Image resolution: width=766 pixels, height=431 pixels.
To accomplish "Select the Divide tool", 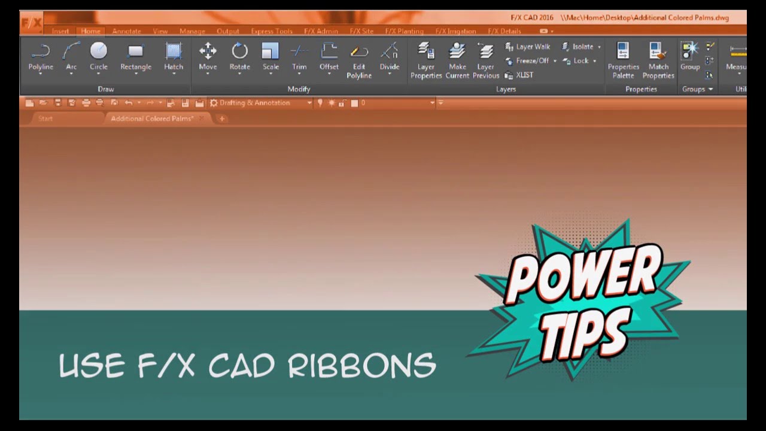I will pyautogui.click(x=390, y=57).
